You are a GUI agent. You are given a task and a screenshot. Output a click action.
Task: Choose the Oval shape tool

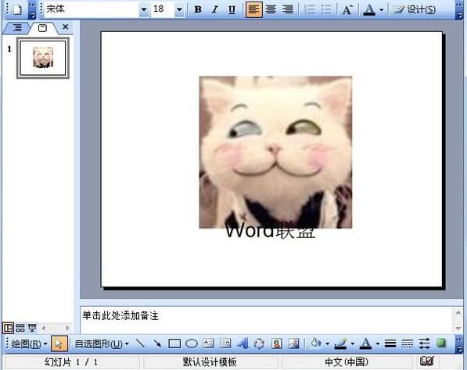click(192, 343)
